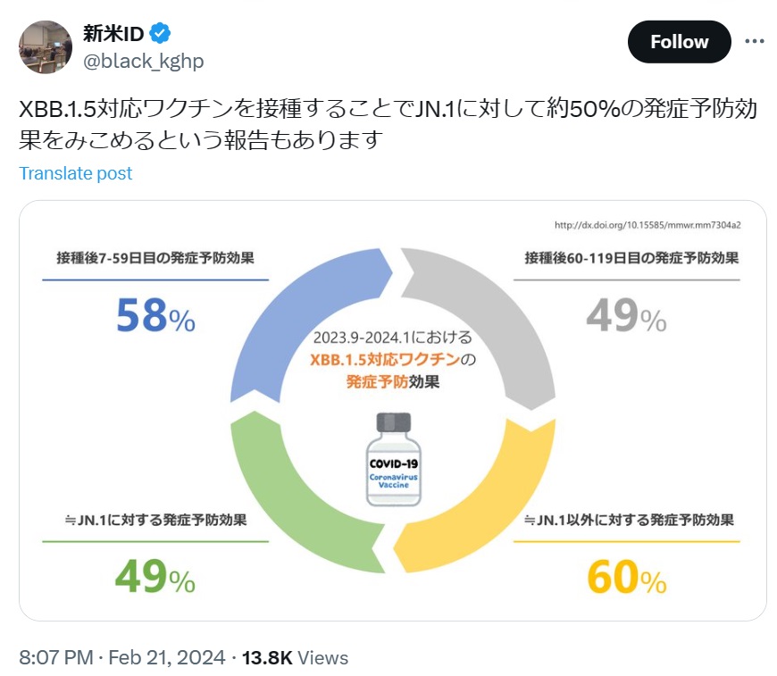Click the Follow button
Image resolution: width=777 pixels, height=676 pixels.
[x=679, y=42]
